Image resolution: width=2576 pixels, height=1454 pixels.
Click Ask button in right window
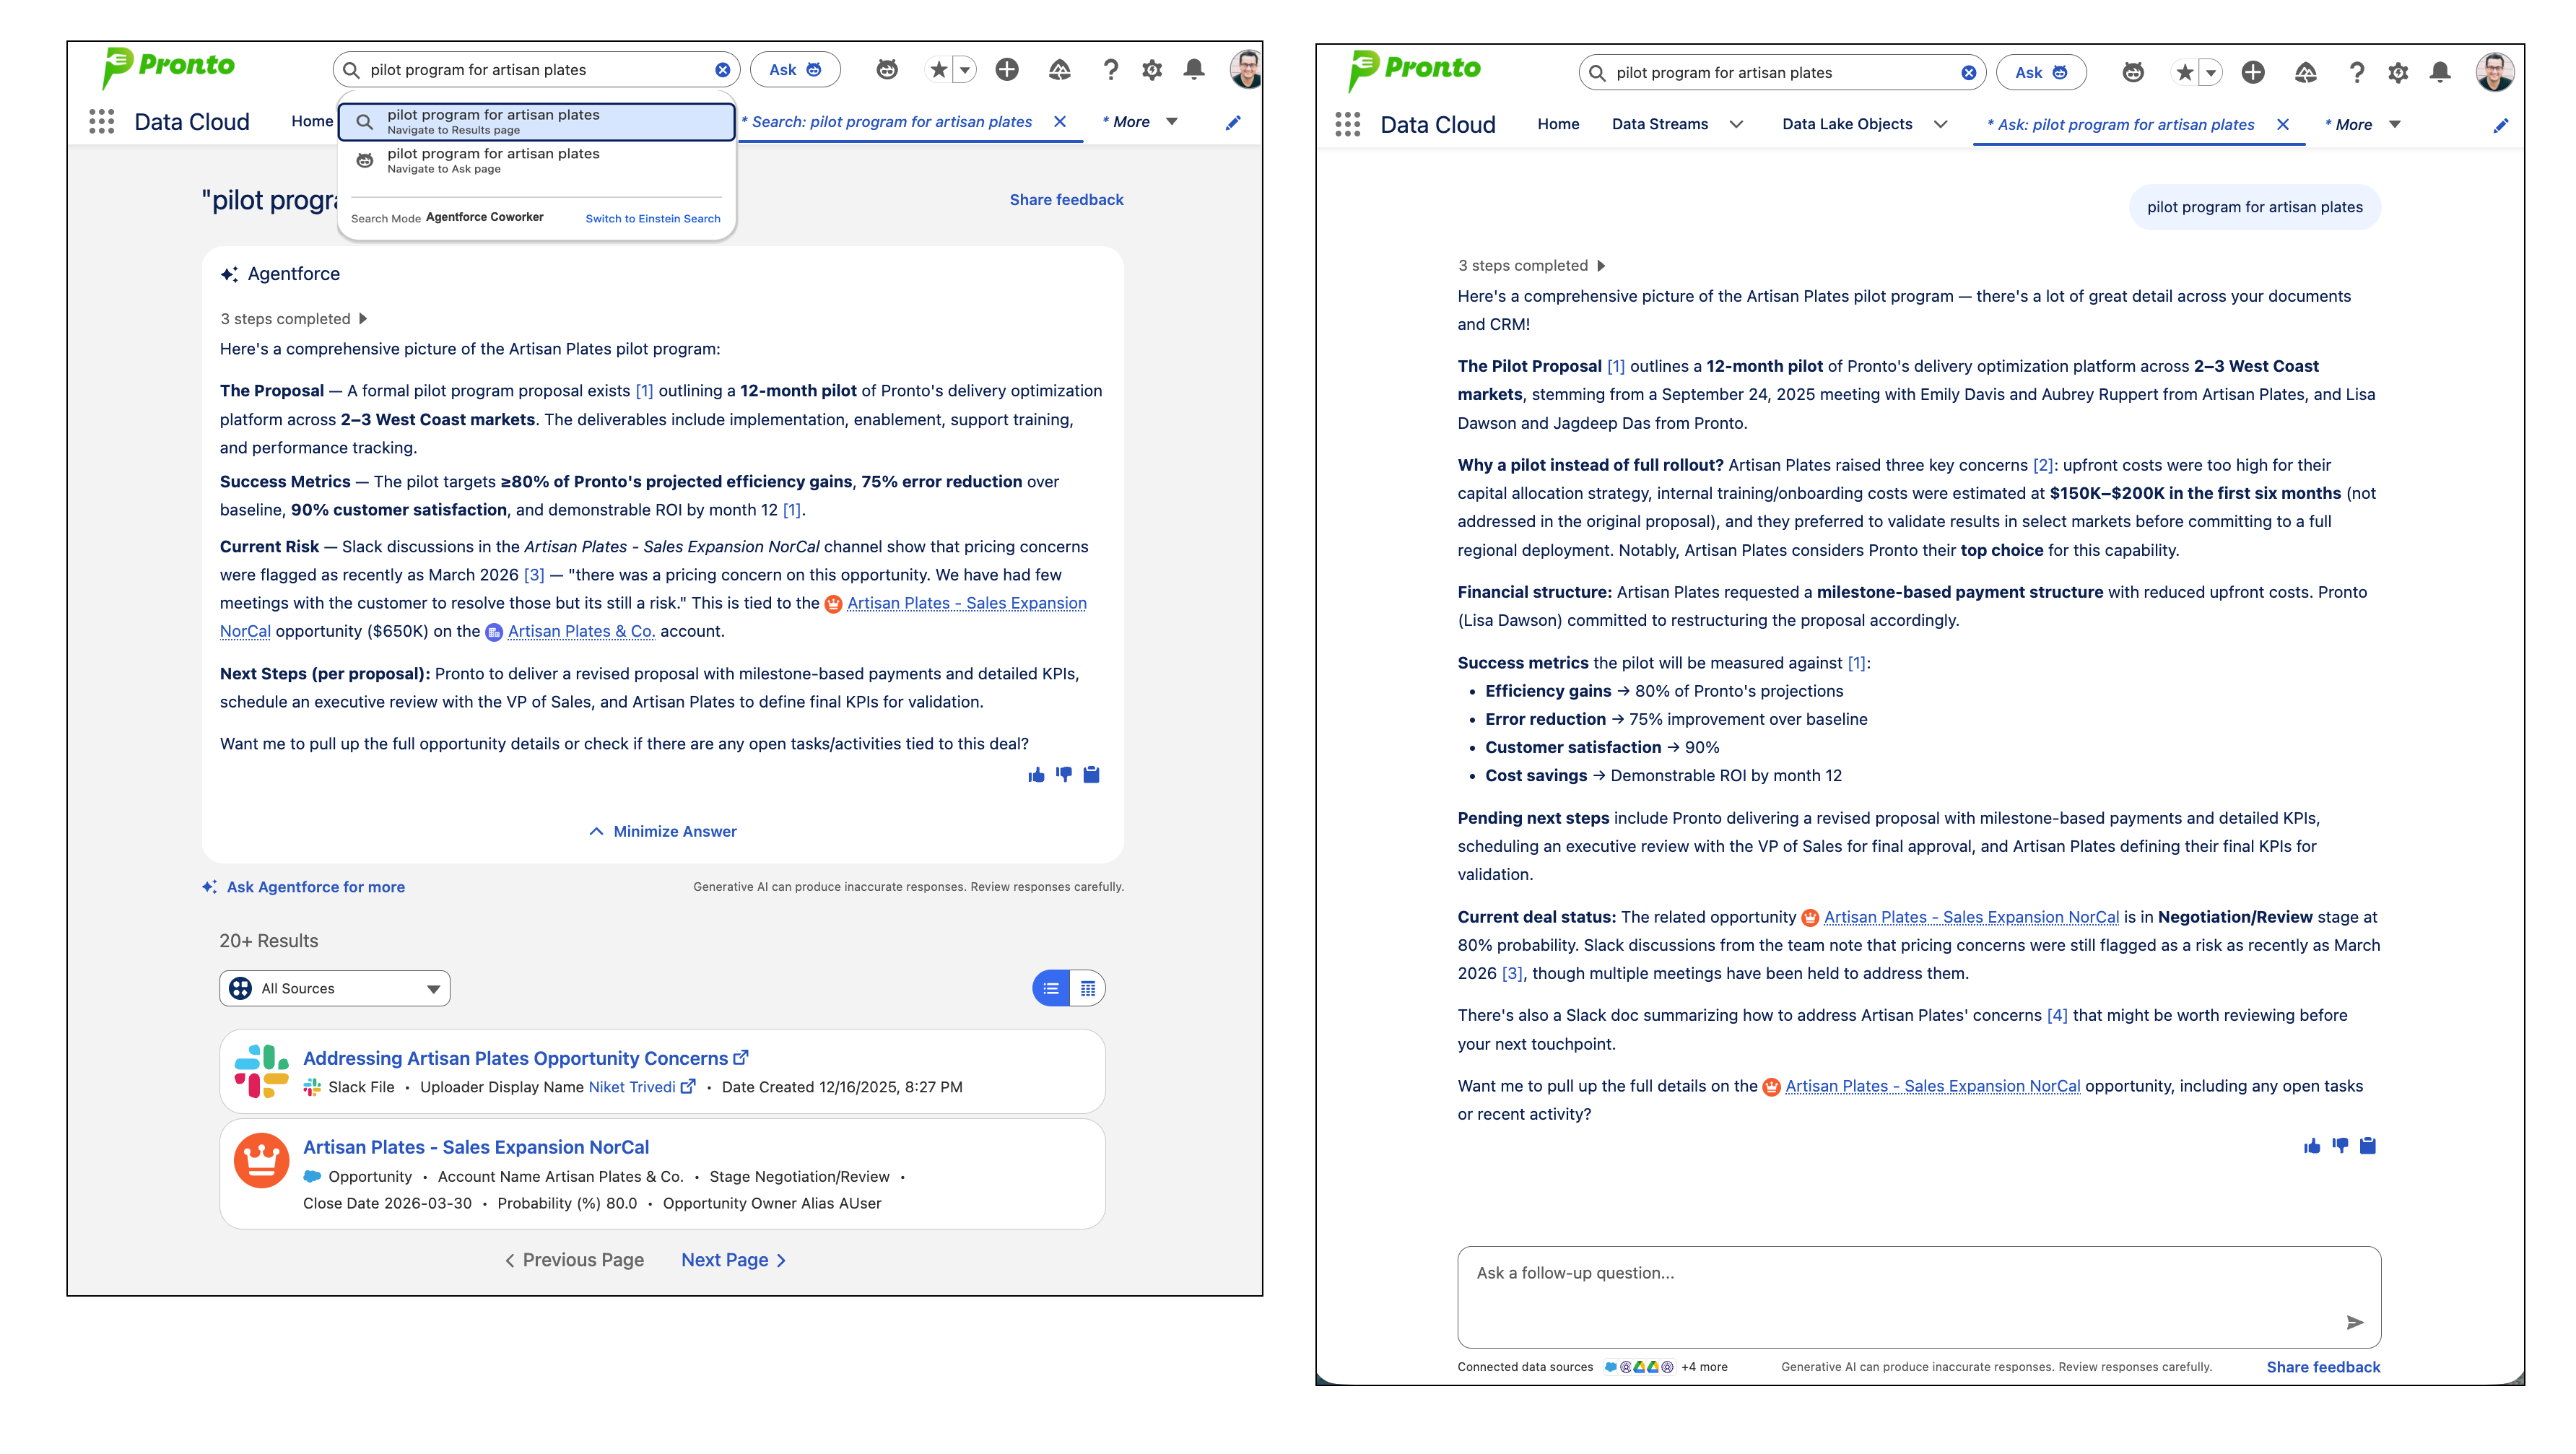[x=2041, y=73]
